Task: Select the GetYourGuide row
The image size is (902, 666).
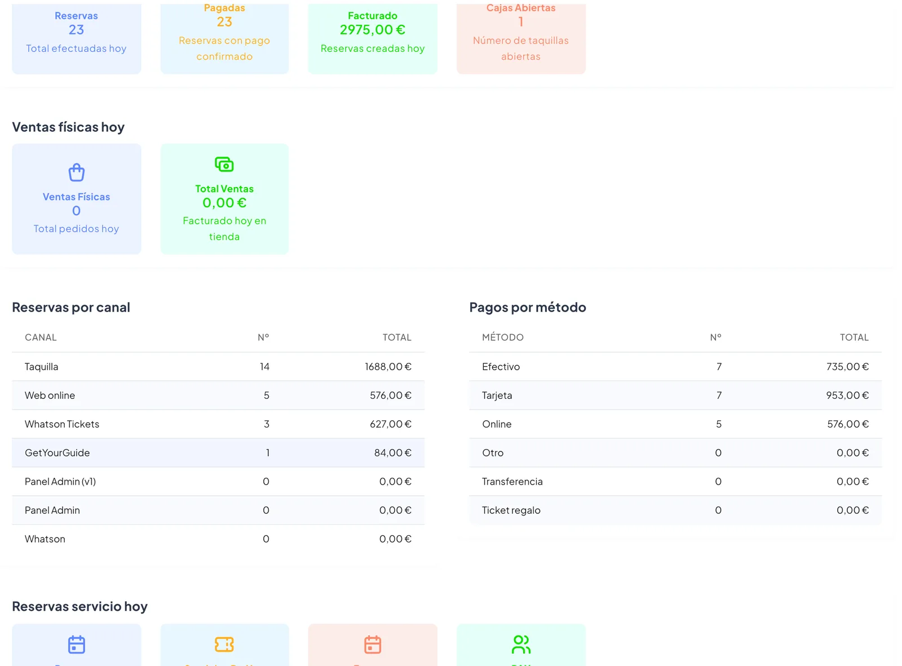Action: [x=218, y=453]
